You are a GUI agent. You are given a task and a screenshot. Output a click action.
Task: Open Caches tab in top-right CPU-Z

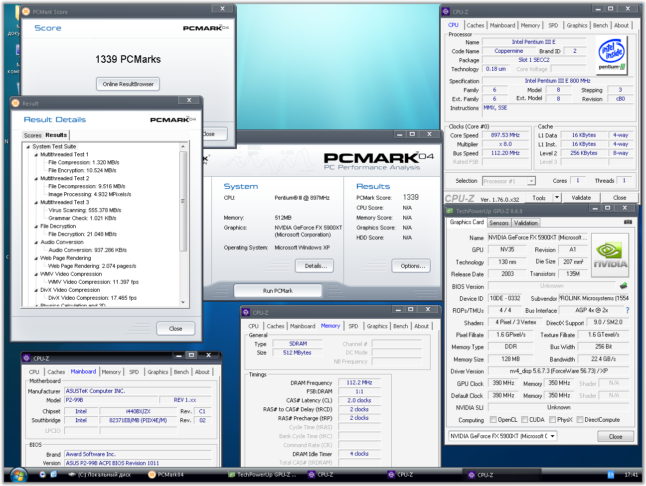click(x=476, y=25)
